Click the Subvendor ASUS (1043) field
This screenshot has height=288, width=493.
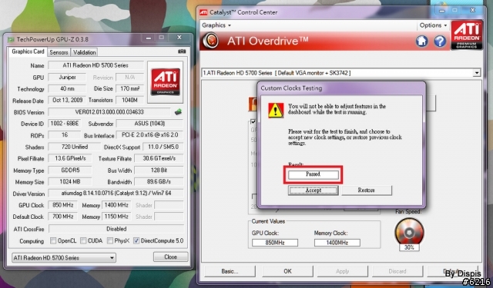(149, 124)
